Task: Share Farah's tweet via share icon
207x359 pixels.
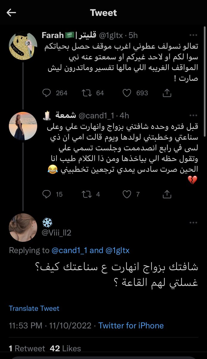Action: coord(167,93)
